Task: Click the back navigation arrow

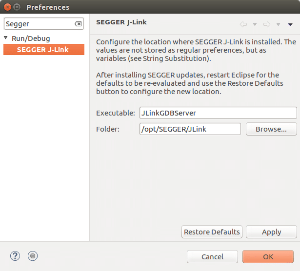Action: [x=243, y=24]
